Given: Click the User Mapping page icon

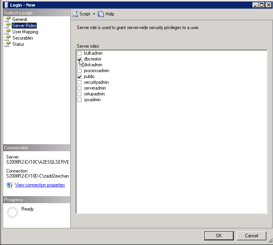Looking at the screenshot, I should point(7,32).
